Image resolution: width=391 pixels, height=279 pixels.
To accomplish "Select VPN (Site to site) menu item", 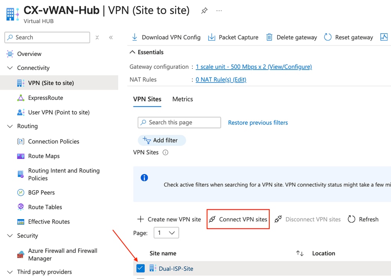I will (59, 83).
